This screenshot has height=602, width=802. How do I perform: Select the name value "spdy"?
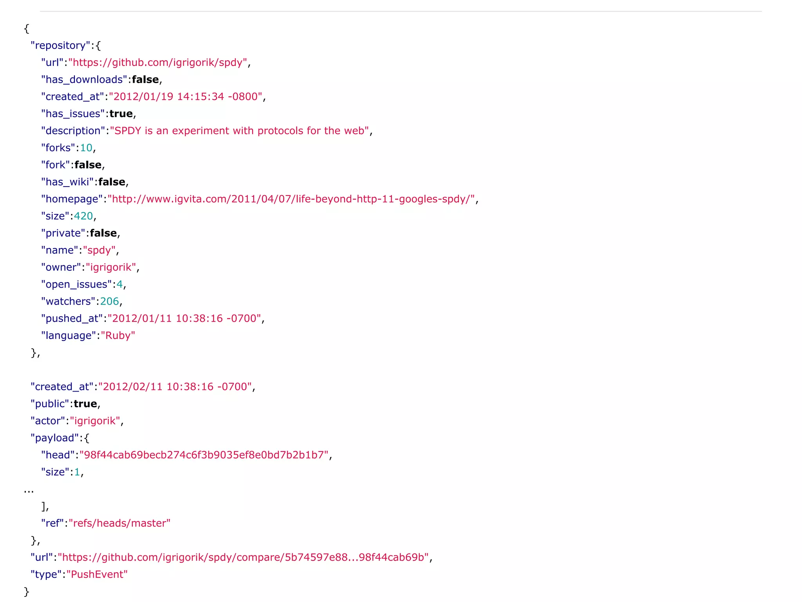point(99,250)
